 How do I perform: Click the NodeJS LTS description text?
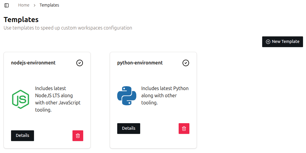click(x=58, y=99)
